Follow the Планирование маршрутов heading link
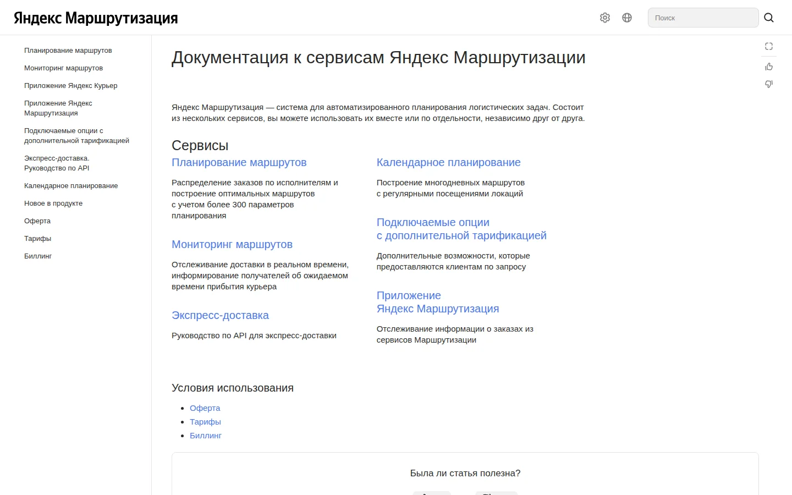The image size is (792, 495). pos(239,162)
